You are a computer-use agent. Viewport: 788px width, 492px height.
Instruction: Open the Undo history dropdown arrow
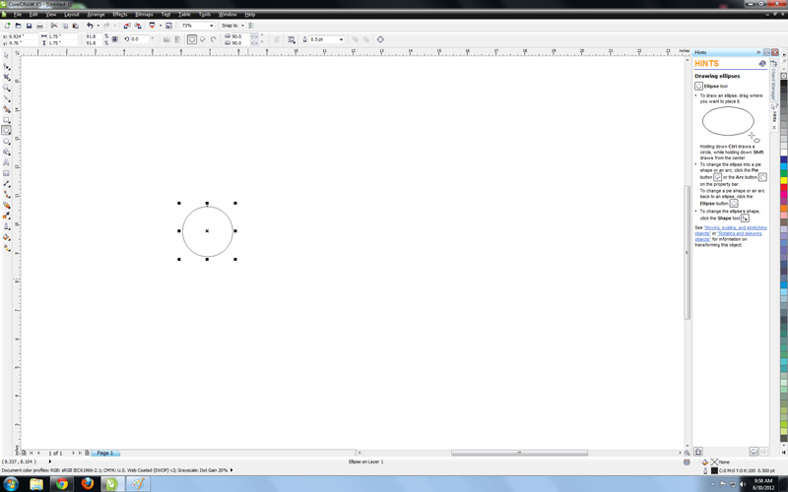(98, 26)
